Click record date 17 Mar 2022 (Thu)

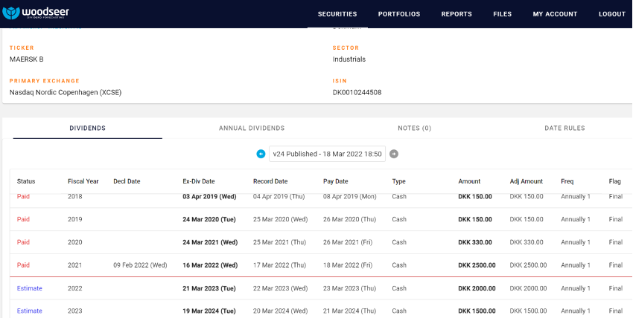[279, 265]
